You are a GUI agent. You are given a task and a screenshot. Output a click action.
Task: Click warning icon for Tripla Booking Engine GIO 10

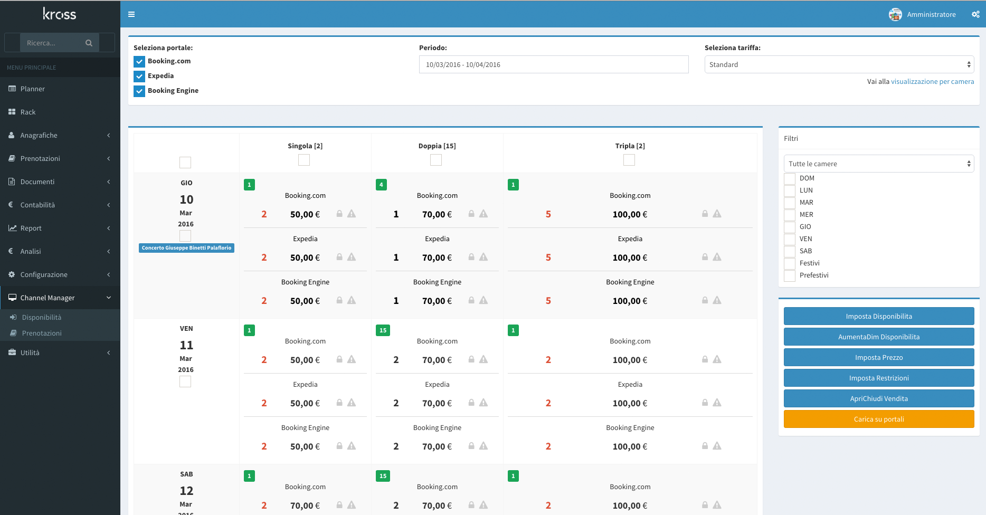click(x=717, y=300)
